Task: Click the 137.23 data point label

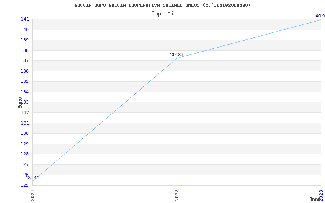Action: [176, 55]
